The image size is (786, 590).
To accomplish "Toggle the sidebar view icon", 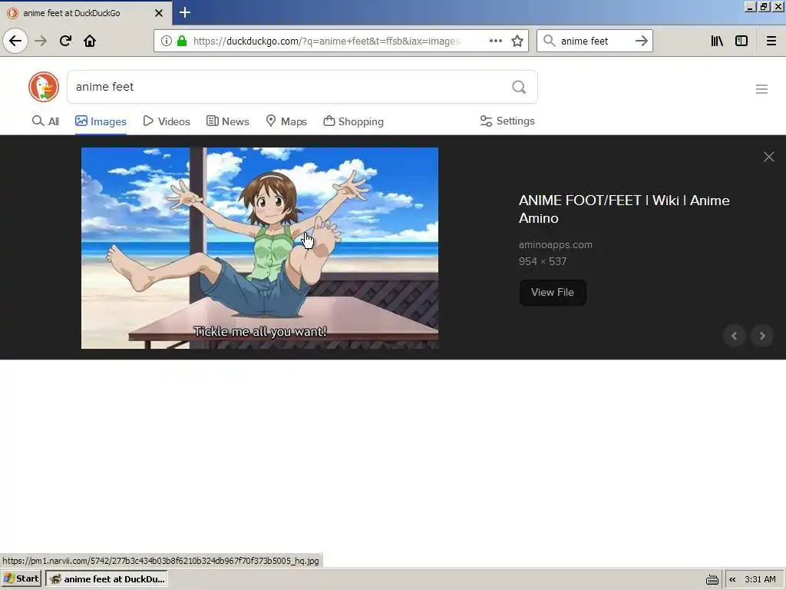I will point(741,41).
